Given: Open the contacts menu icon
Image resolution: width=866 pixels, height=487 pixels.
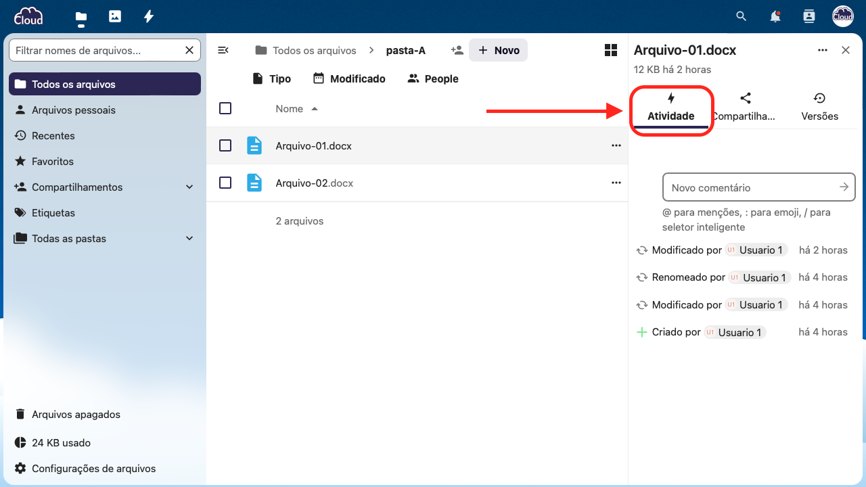Looking at the screenshot, I should click(x=808, y=16).
